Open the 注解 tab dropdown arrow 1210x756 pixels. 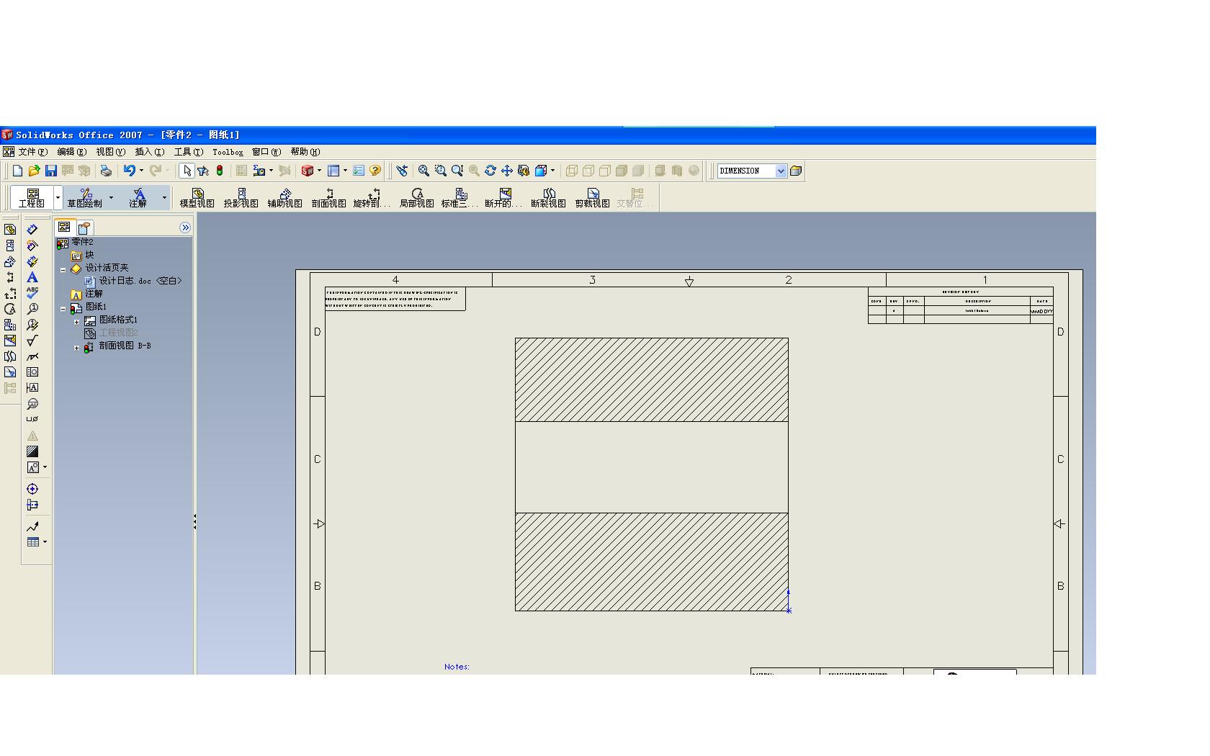tap(164, 198)
